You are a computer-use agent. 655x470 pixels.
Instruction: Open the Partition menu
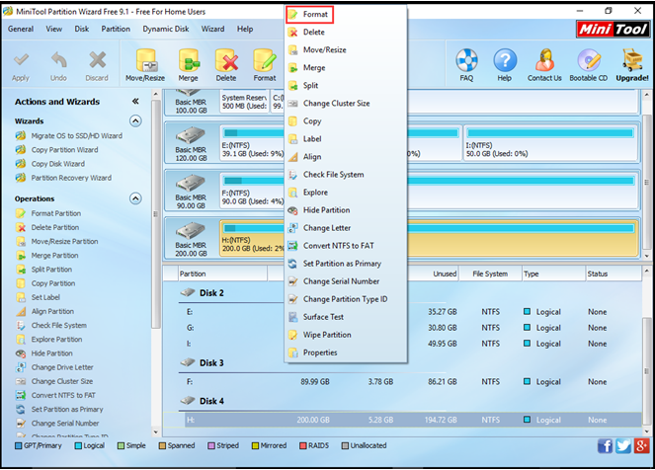point(116,30)
